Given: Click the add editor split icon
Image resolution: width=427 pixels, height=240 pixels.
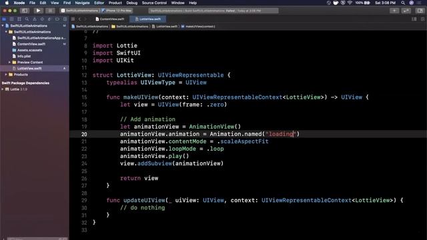Looking at the screenshot, I should coord(422,19).
